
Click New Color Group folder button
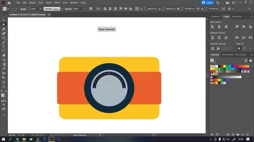[238, 135]
